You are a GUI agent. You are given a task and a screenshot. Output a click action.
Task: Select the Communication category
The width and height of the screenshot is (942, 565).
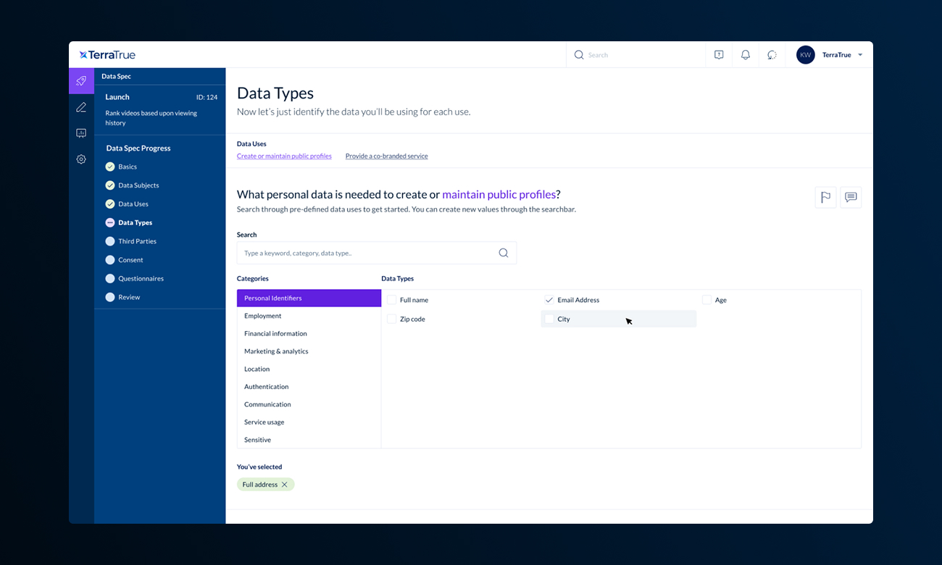309,405
